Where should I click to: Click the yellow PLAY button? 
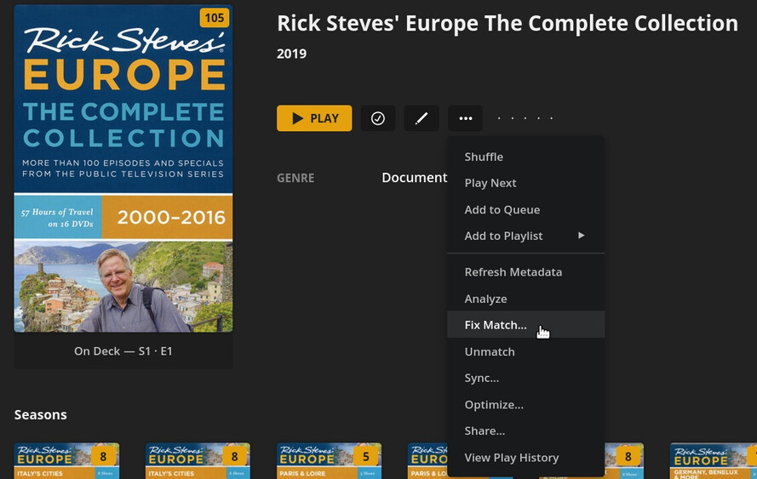314,118
